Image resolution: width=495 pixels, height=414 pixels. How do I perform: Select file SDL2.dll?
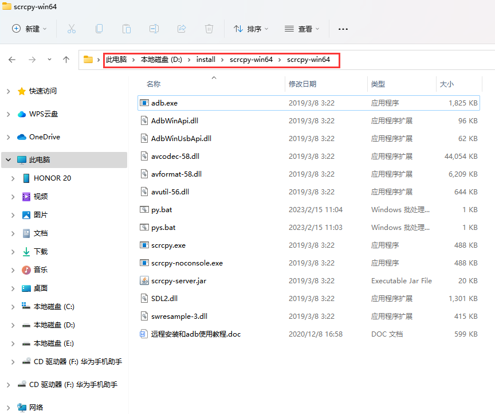(x=164, y=298)
